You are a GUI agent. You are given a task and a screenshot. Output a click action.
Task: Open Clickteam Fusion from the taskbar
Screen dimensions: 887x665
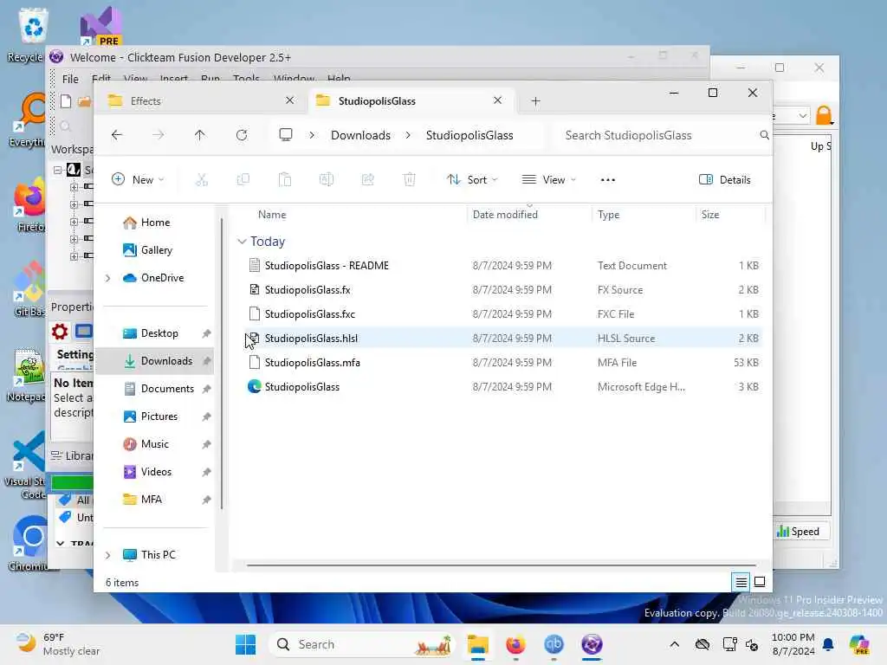(x=592, y=644)
